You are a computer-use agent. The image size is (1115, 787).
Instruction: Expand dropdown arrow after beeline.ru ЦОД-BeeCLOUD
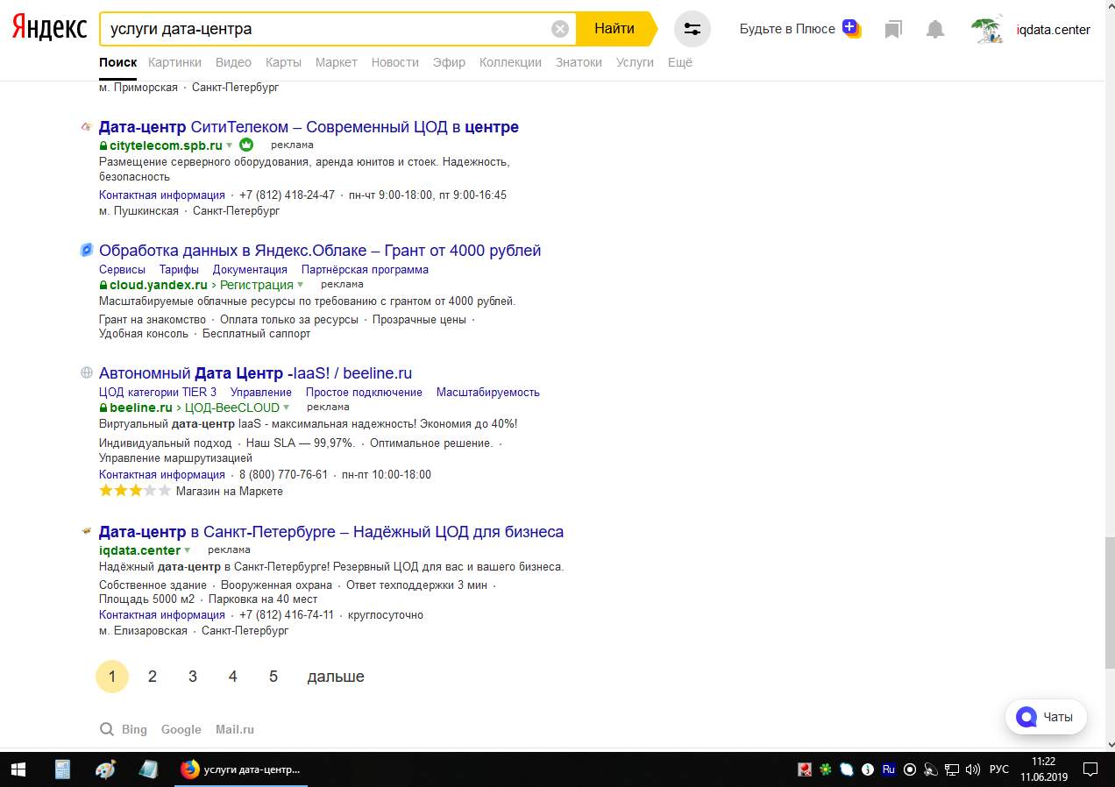287,408
